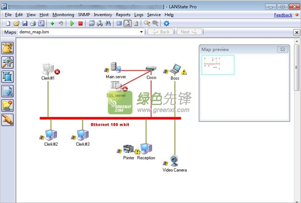Open the Inventory menu
Image resolution: width=301 pixels, height=203 pixels.
click(x=103, y=15)
